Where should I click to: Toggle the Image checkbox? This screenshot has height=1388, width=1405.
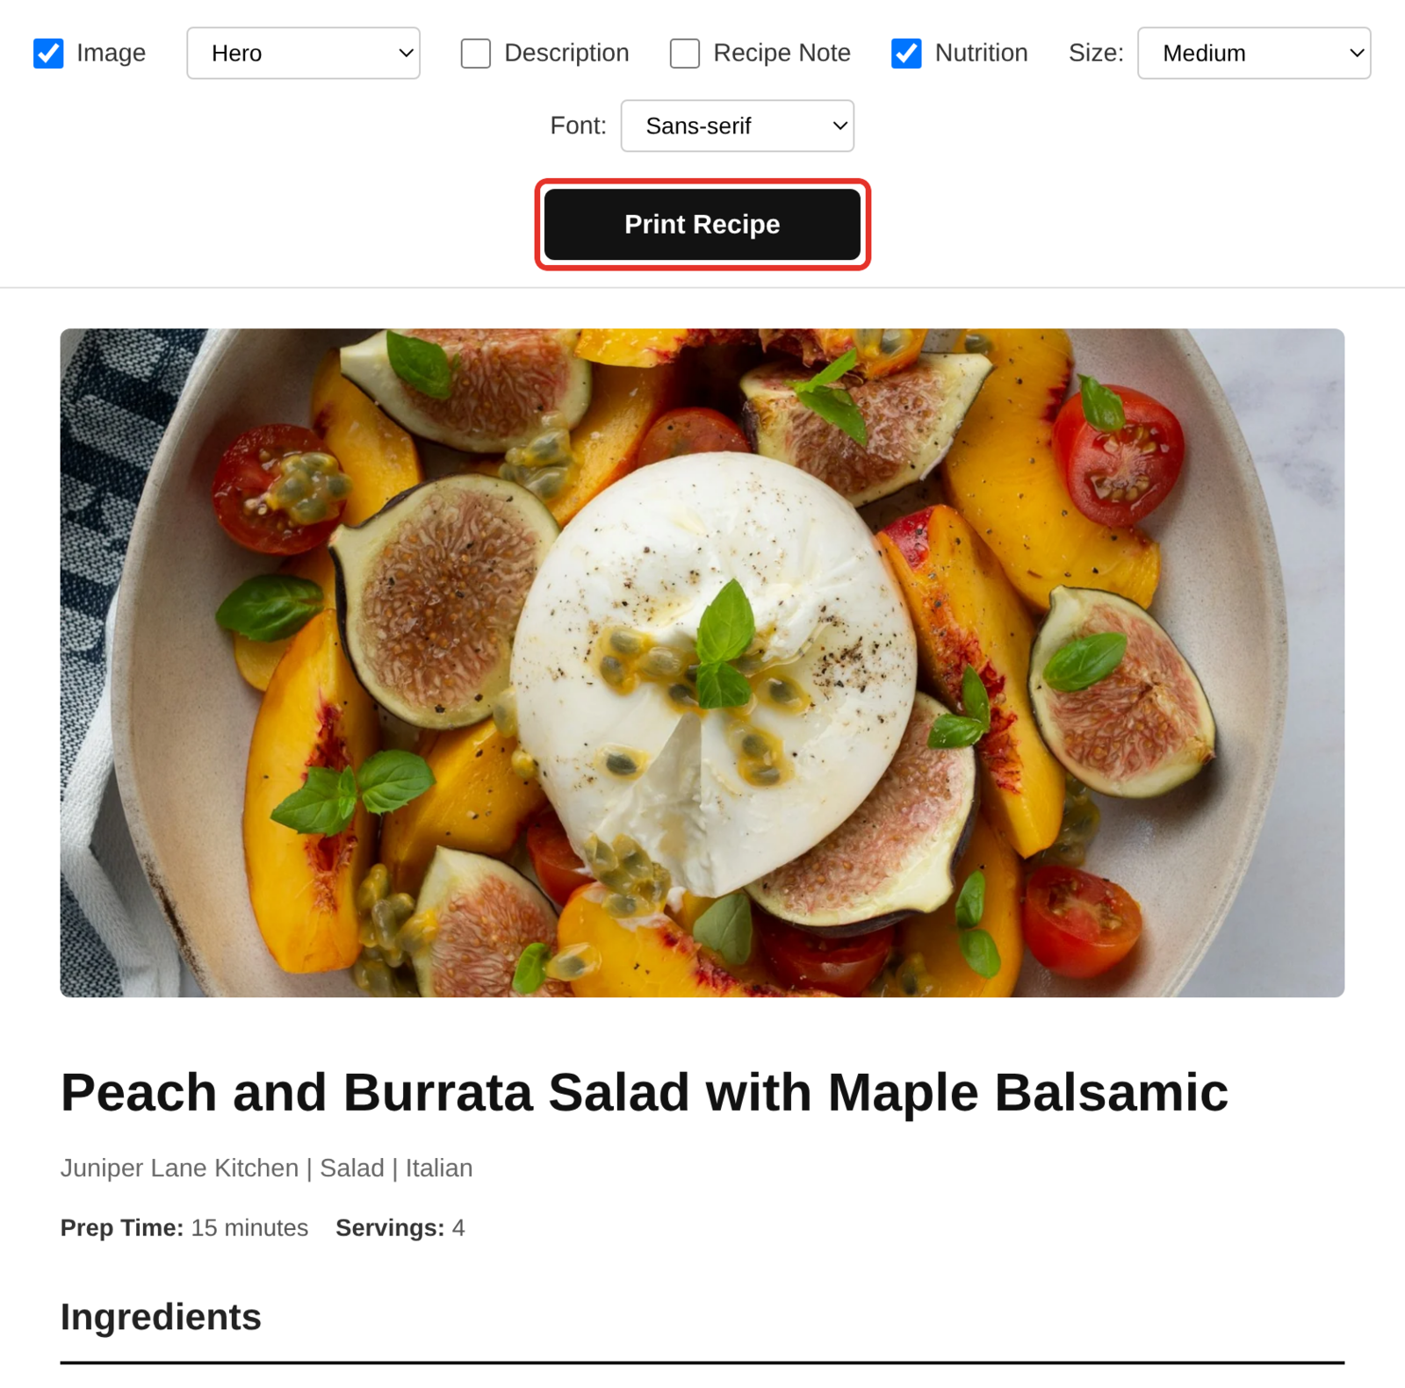point(48,54)
